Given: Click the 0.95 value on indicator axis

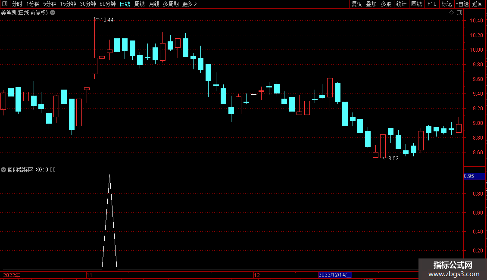Looking at the screenshot, I should coord(469,176).
